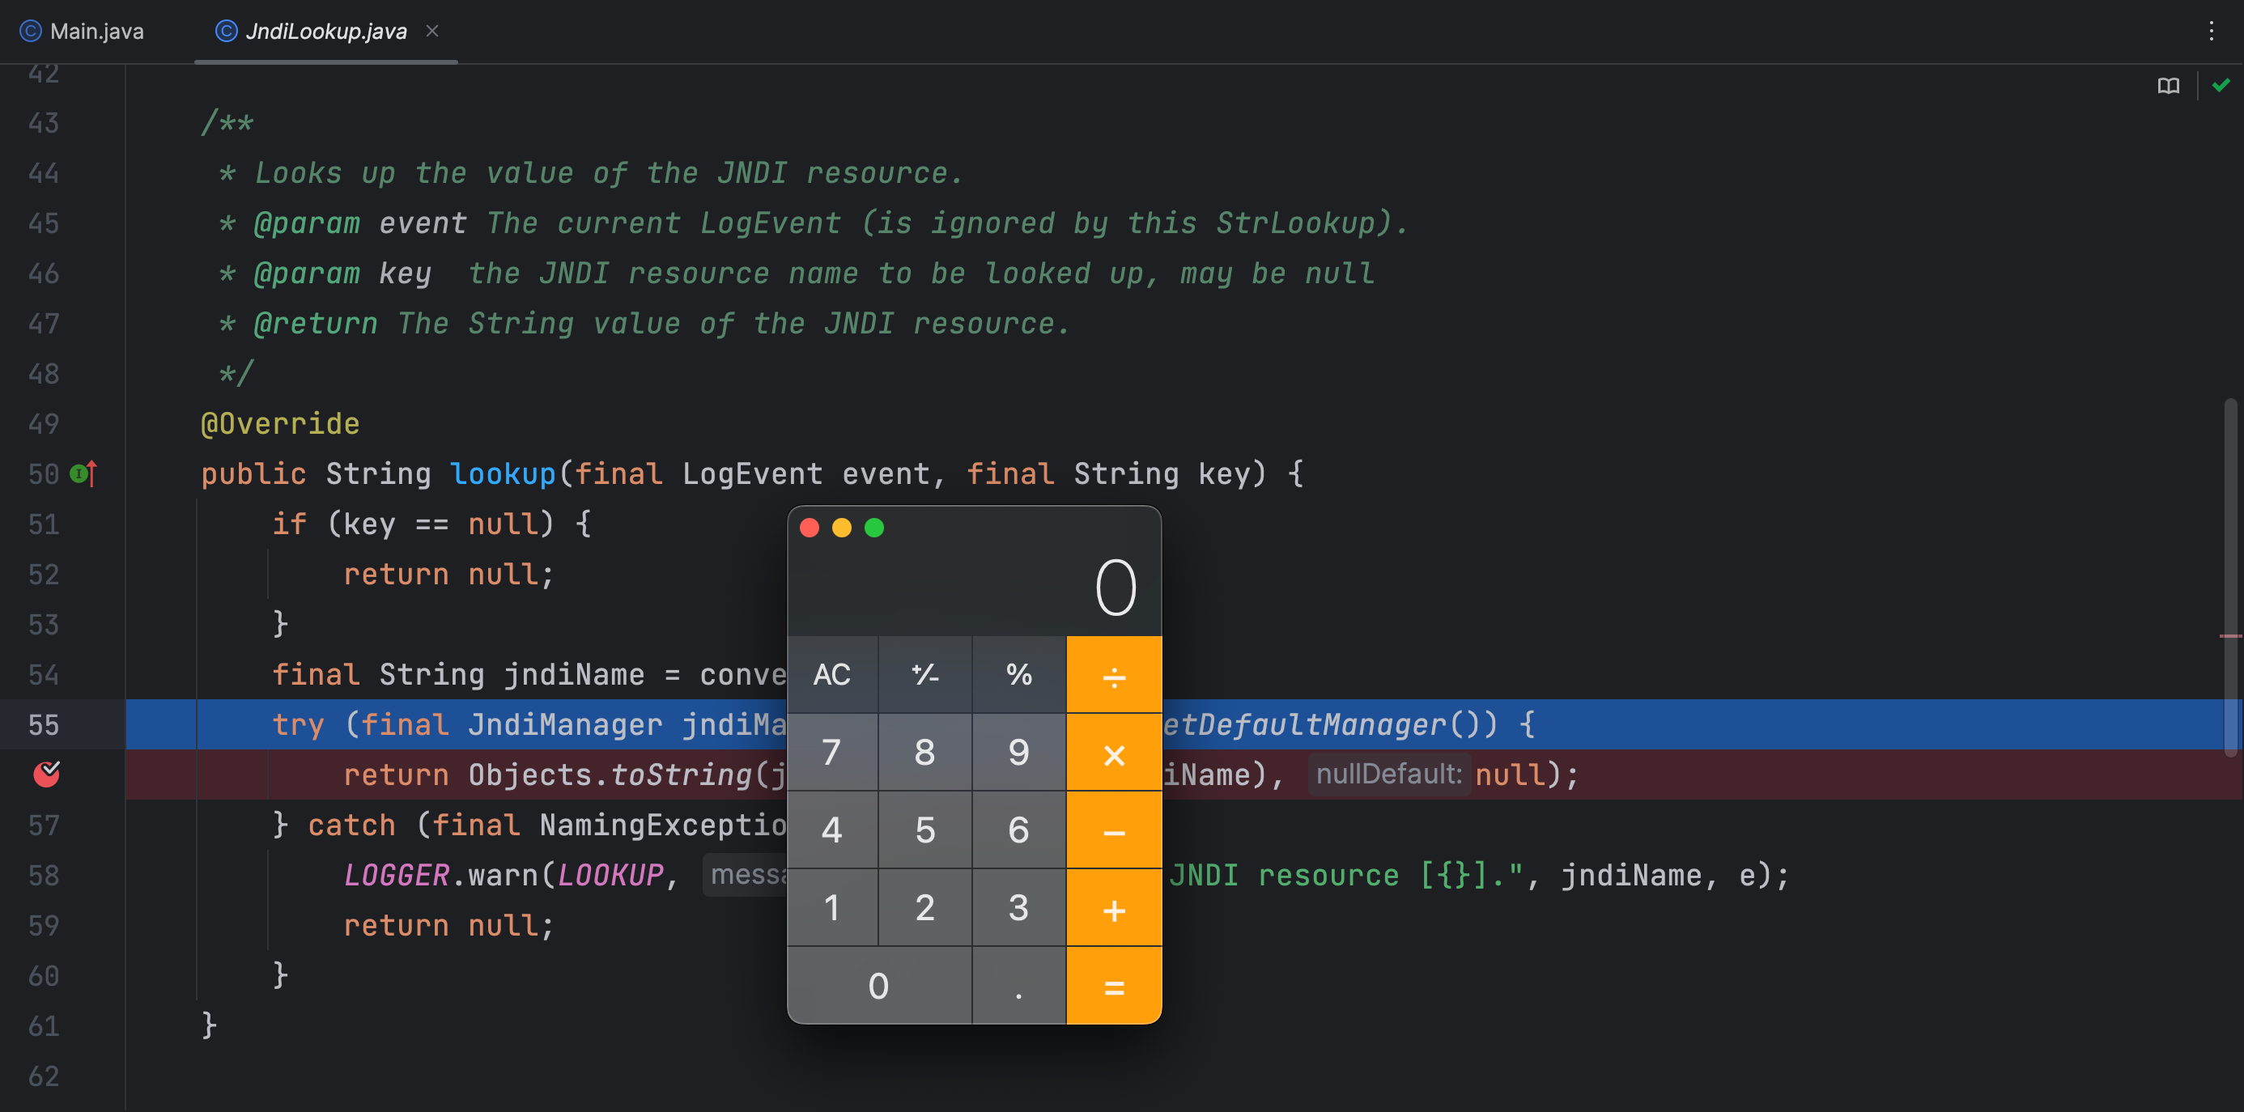Click the red error stripe mark on scrollbar
The image size is (2244, 1112).
tap(2230, 637)
